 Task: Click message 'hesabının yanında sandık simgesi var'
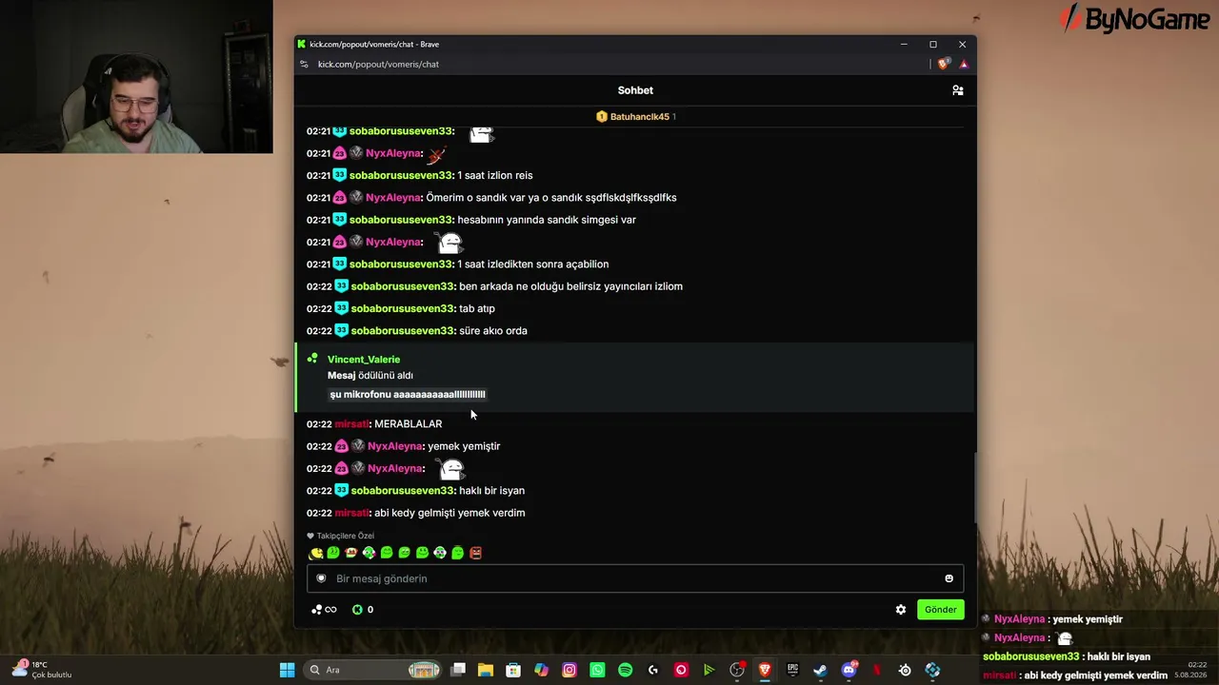coord(547,220)
